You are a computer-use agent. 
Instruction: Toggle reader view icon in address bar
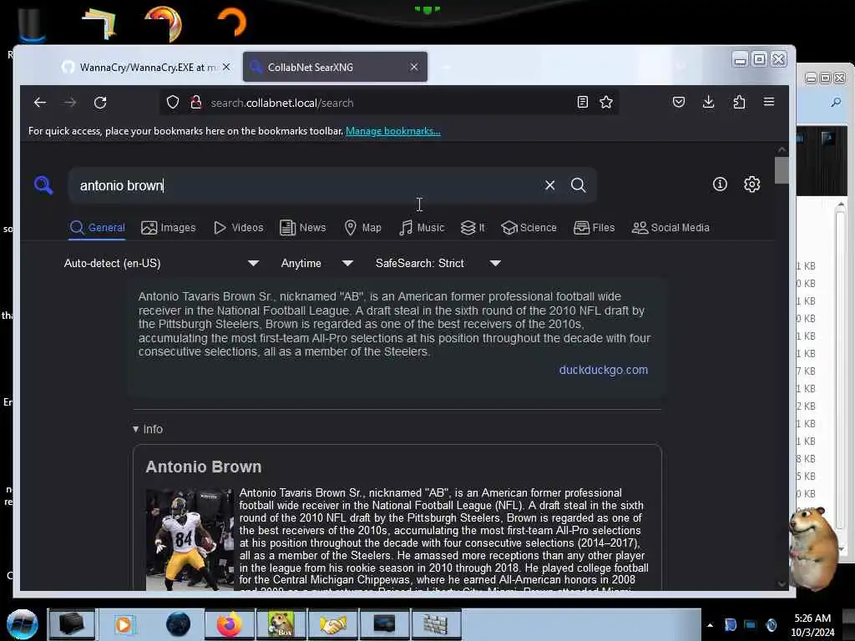click(x=582, y=102)
